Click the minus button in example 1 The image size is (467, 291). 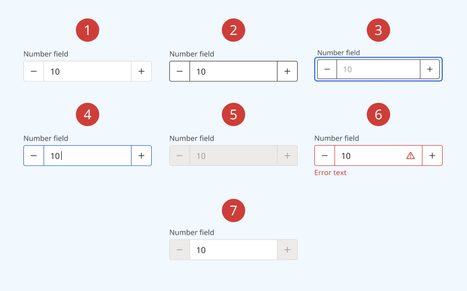click(x=34, y=71)
